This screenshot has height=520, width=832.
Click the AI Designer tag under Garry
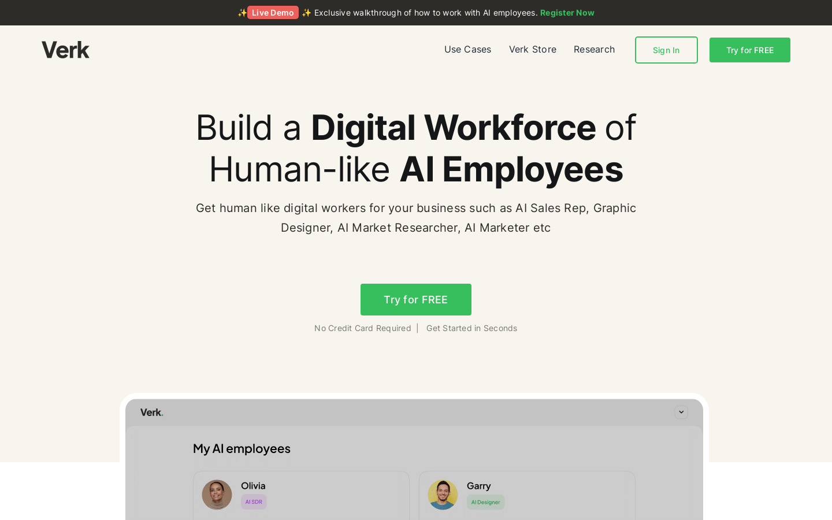[x=486, y=502]
